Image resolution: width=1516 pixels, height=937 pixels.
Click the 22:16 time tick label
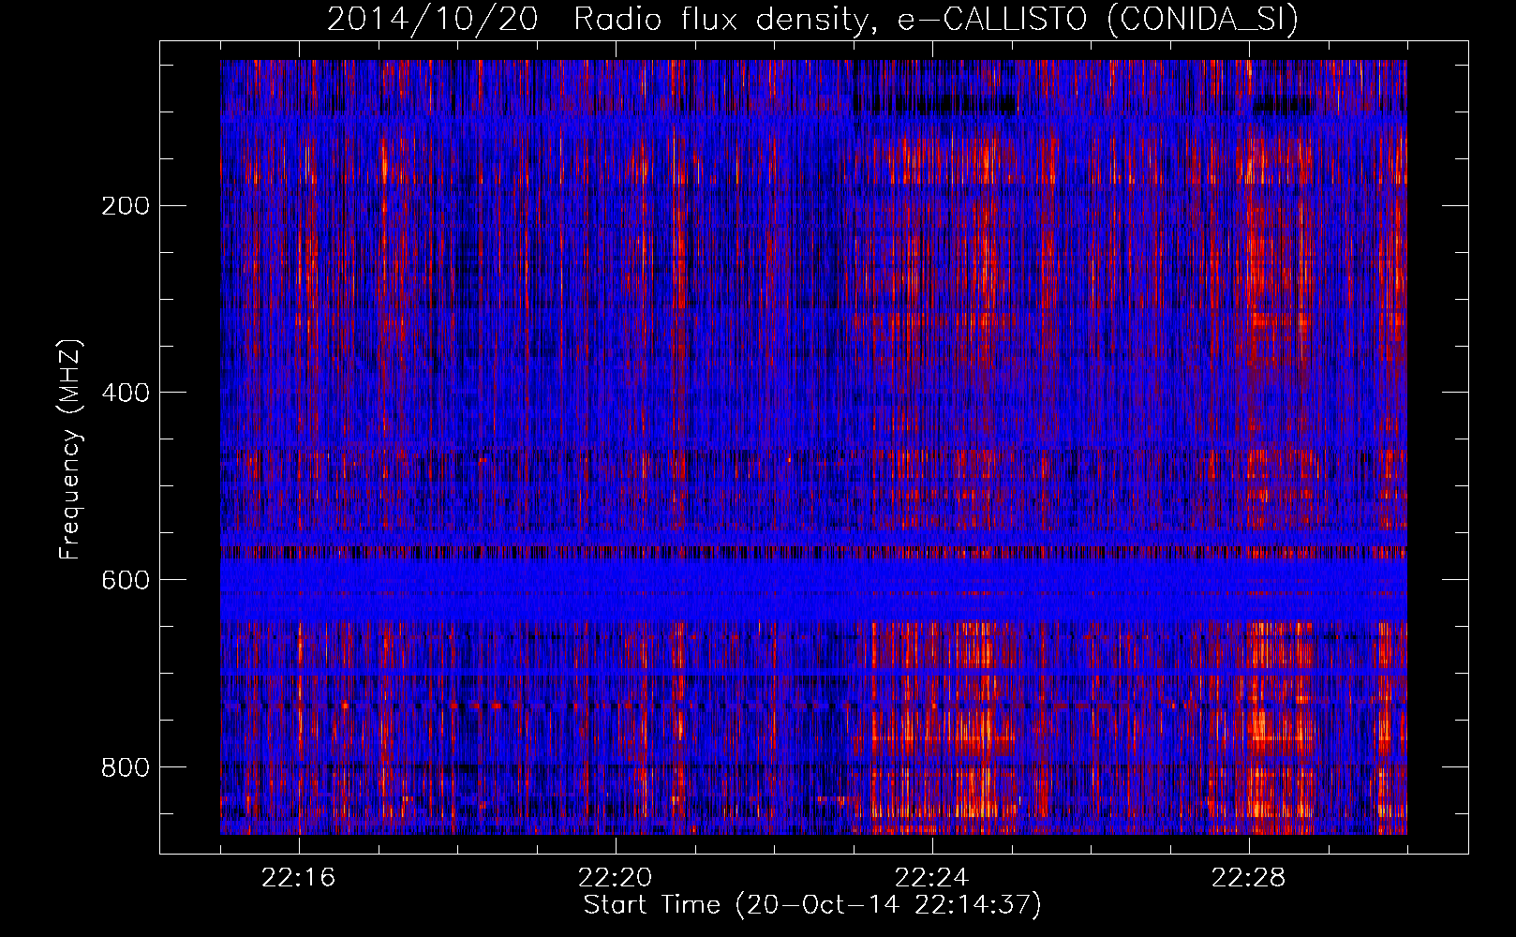(x=298, y=878)
